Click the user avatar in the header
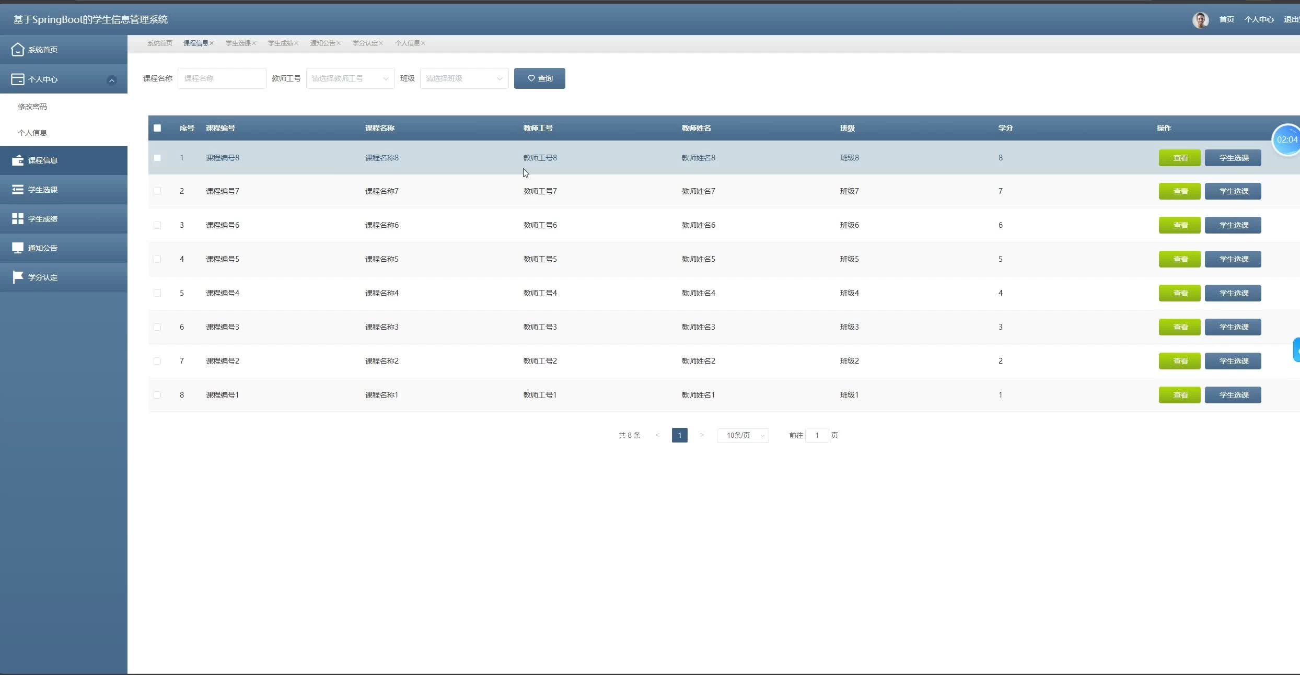1300x675 pixels. (1200, 20)
